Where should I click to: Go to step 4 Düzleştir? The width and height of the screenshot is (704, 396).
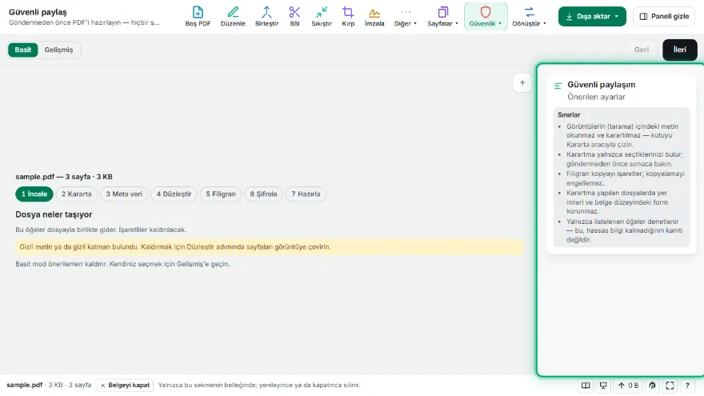[x=174, y=194]
